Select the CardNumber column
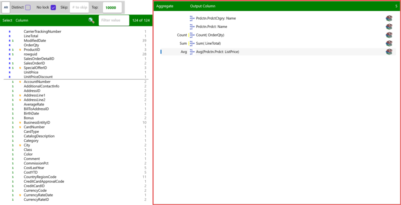Image resolution: width=401 pixels, height=205 pixels. 34,127
